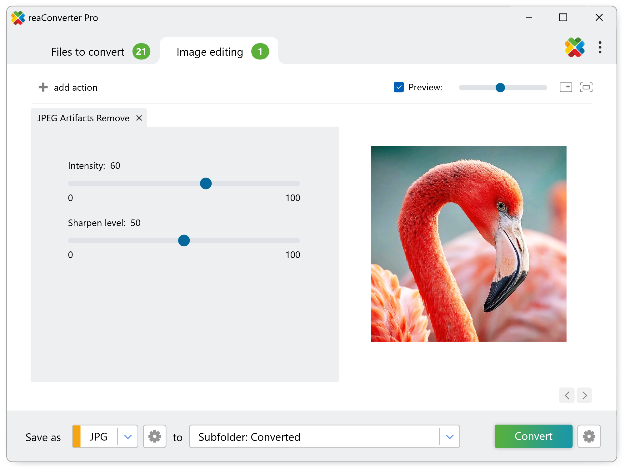Open the three-dot options menu

(600, 48)
